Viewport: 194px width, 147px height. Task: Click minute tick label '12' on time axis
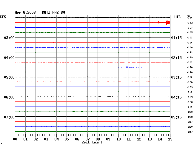(x=139, y=139)
